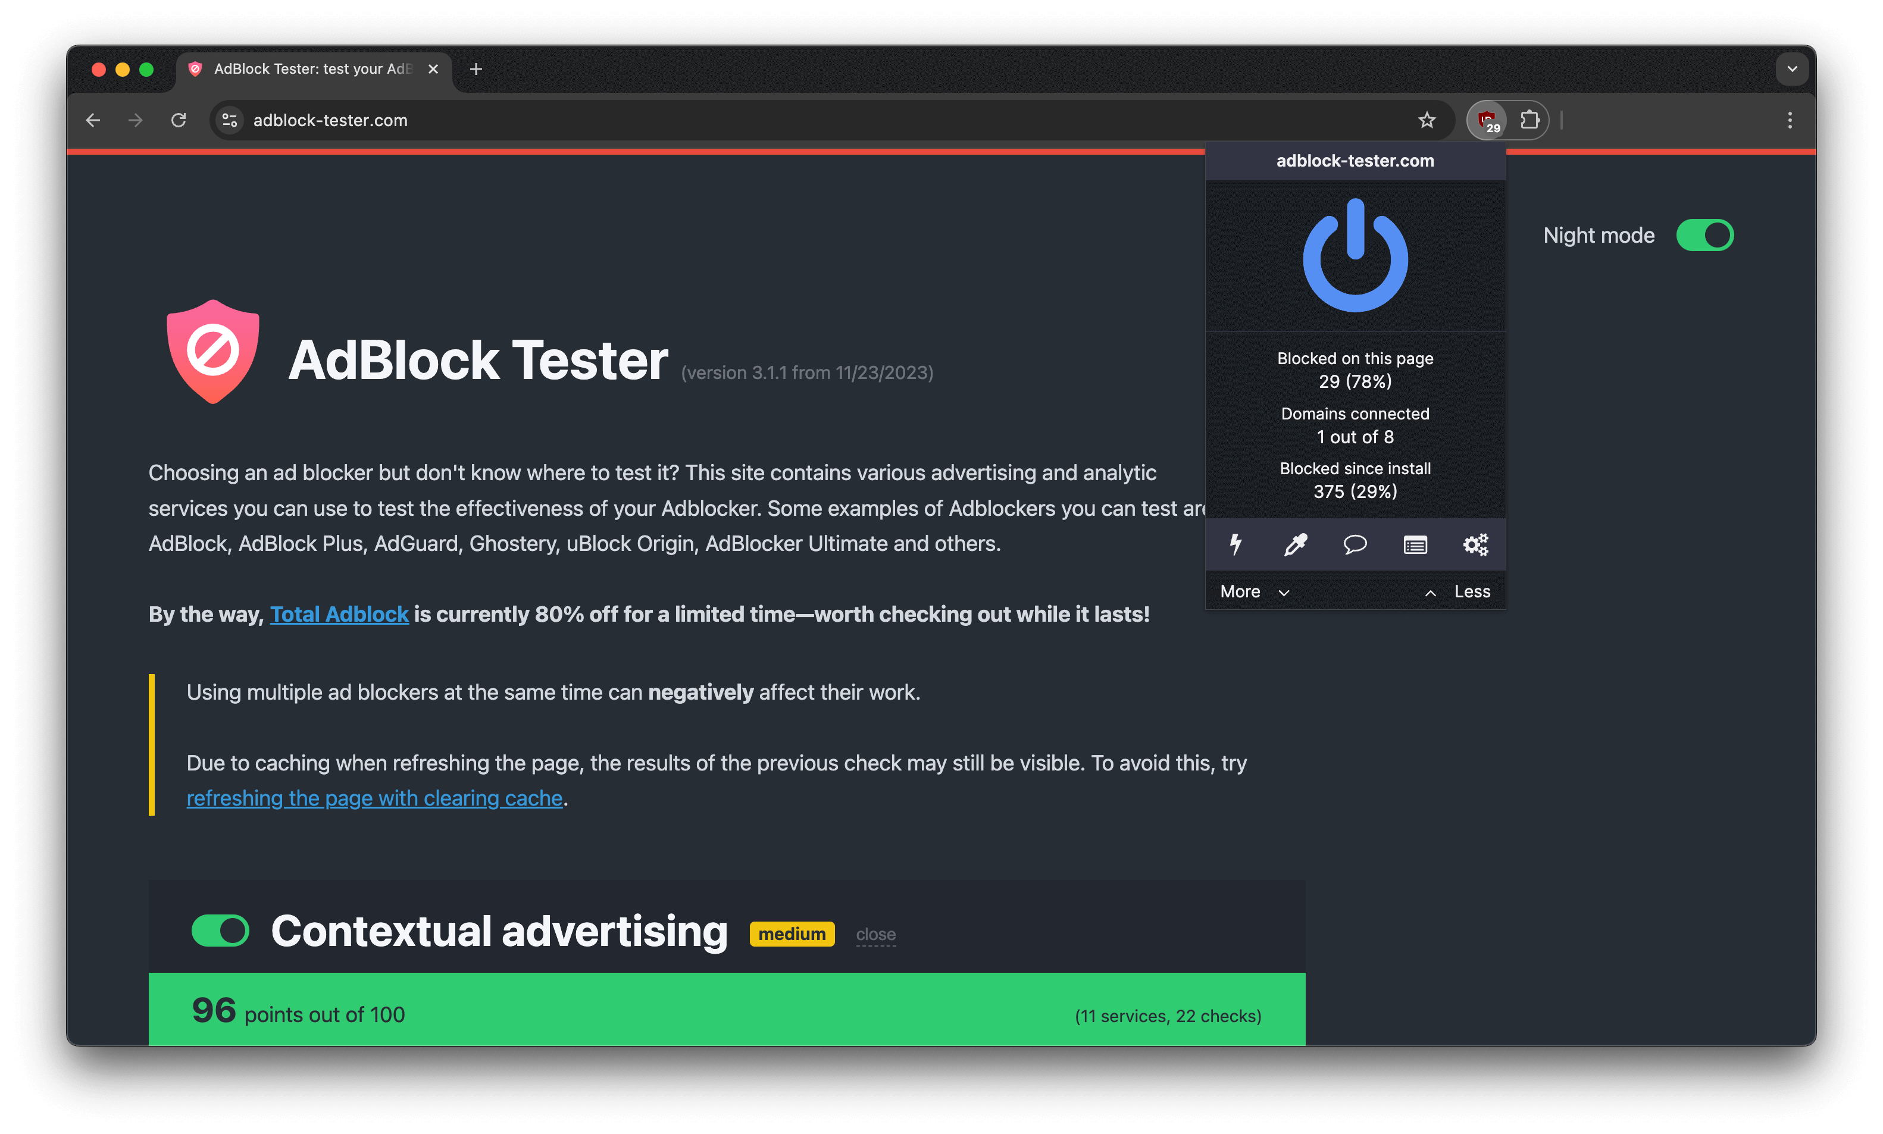Open the browser Extensions puzzle icon

(x=1529, y=120)
